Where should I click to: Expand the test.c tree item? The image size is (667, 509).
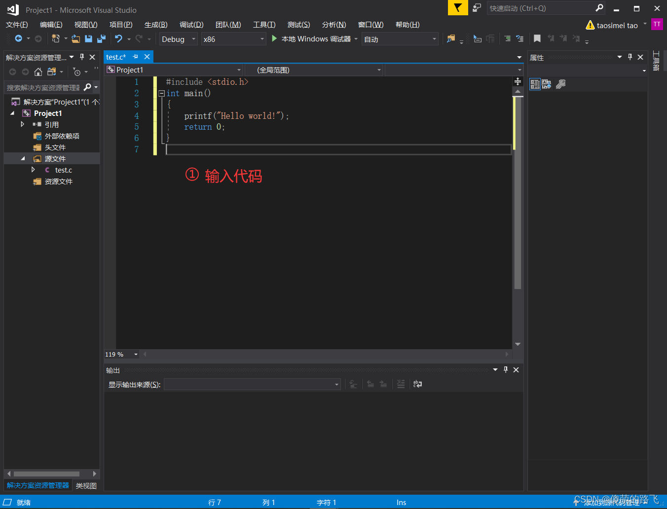34,170
